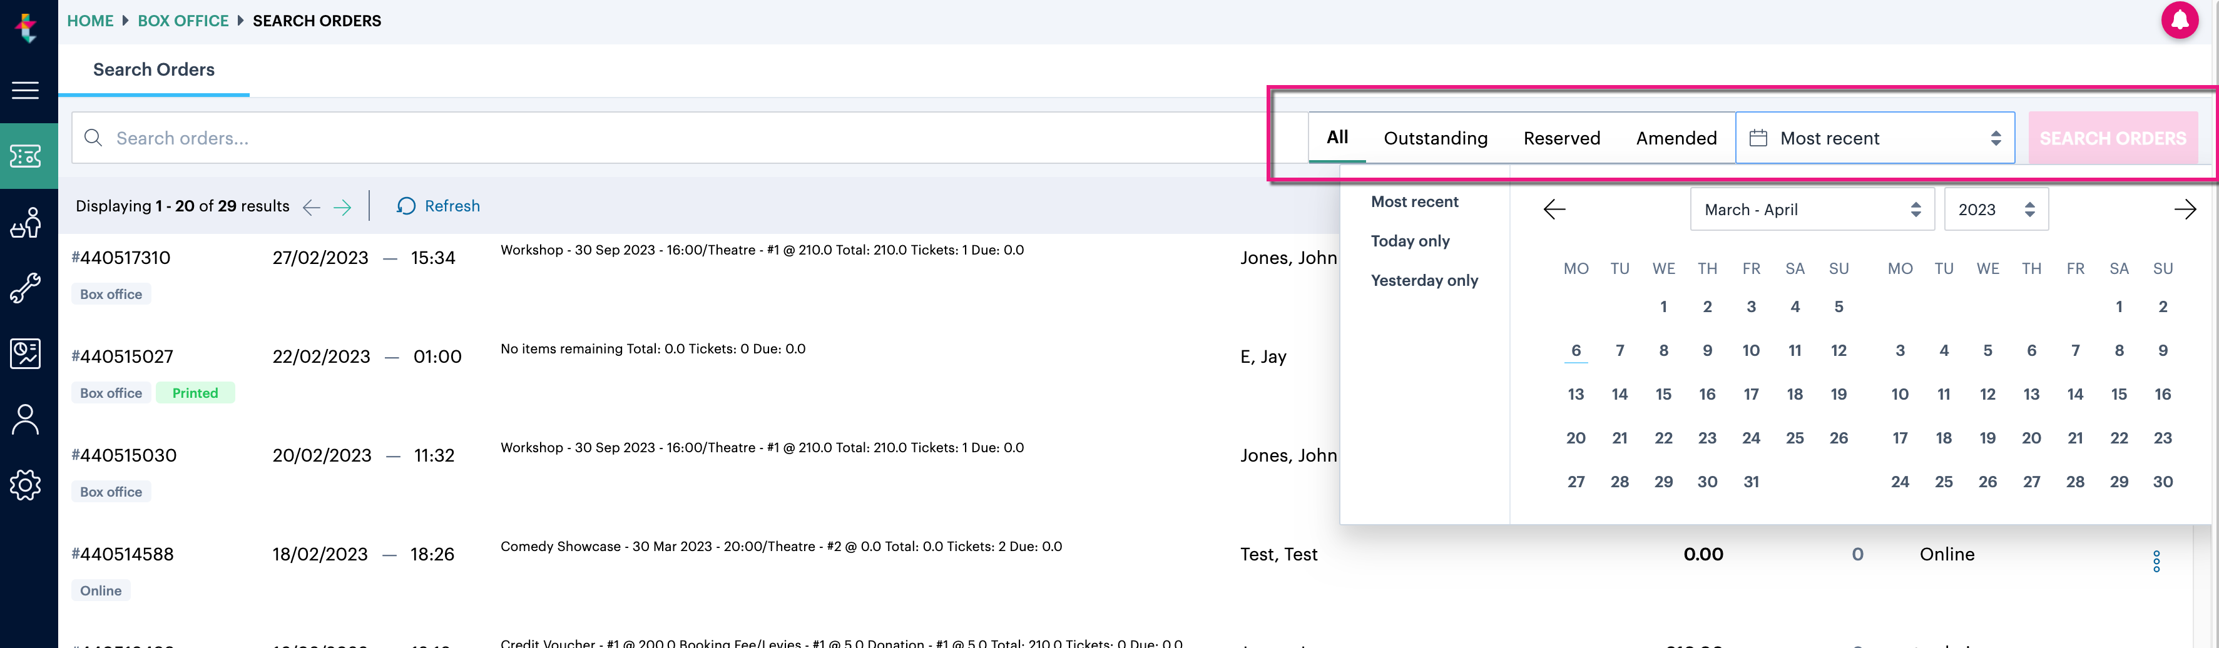Image resolution: width=2219 pixels, height=648 pixels.
Task: Select March 15 in the calendar
Action: (x=1663, y=394)
